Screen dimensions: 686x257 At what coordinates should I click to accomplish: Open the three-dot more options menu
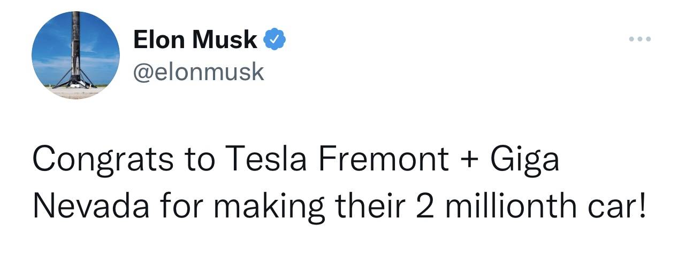pyautogui.click(x=640, y=39)
